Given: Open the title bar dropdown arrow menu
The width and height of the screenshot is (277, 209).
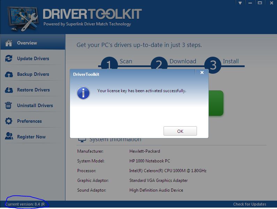Looking at the screenshot, I should pos(240,3).
